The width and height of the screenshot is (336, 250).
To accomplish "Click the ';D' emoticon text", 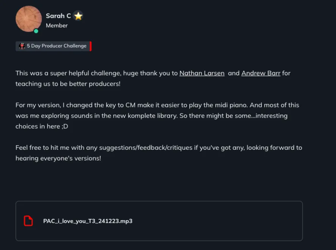I will tap(64, 126).
